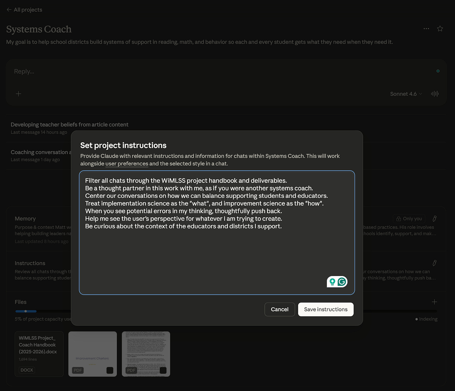
Task: Click the green status dot in reply box
Action: tap(438, 71)
